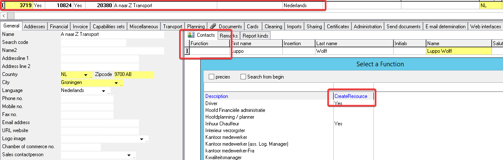Expand the Country dropdown arrow
This screenshot has width=503, height=160.
tap(86, 75)
